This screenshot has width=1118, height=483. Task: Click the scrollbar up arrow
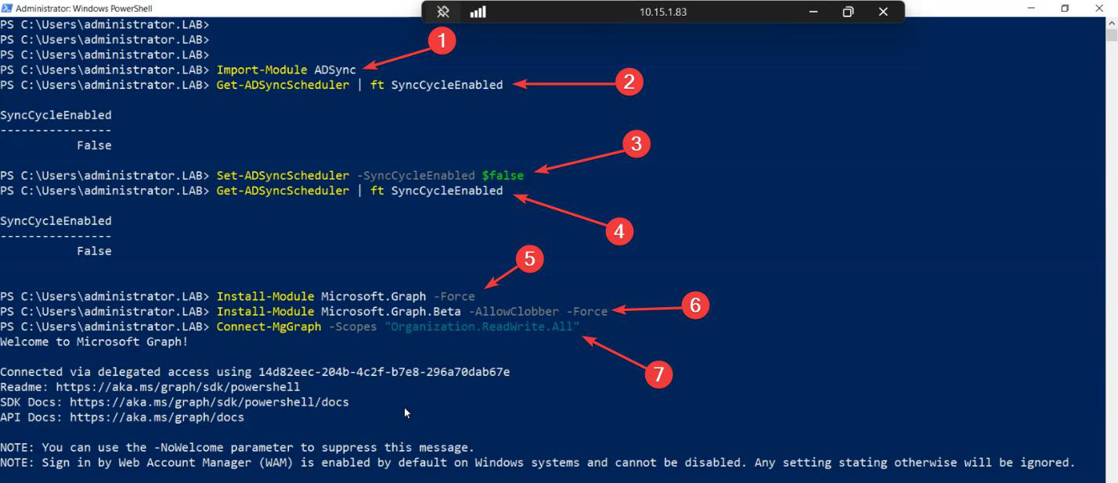pyautogui.click(x=1111, y=23)
